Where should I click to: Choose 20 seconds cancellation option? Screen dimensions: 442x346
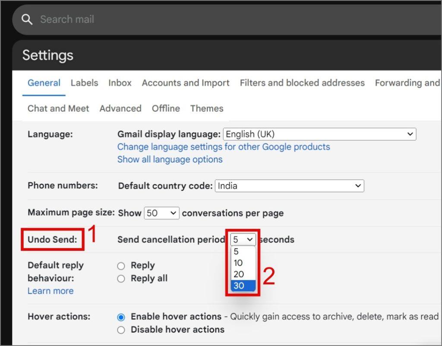click(x=243, y=274)
